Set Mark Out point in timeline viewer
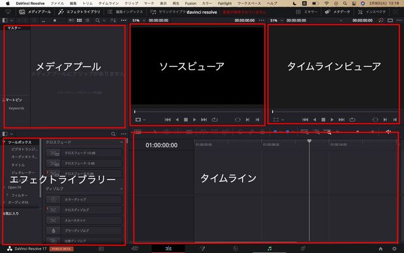Viewport: 404px width, 253px height. pyautogui.click(x=395, y=120)
